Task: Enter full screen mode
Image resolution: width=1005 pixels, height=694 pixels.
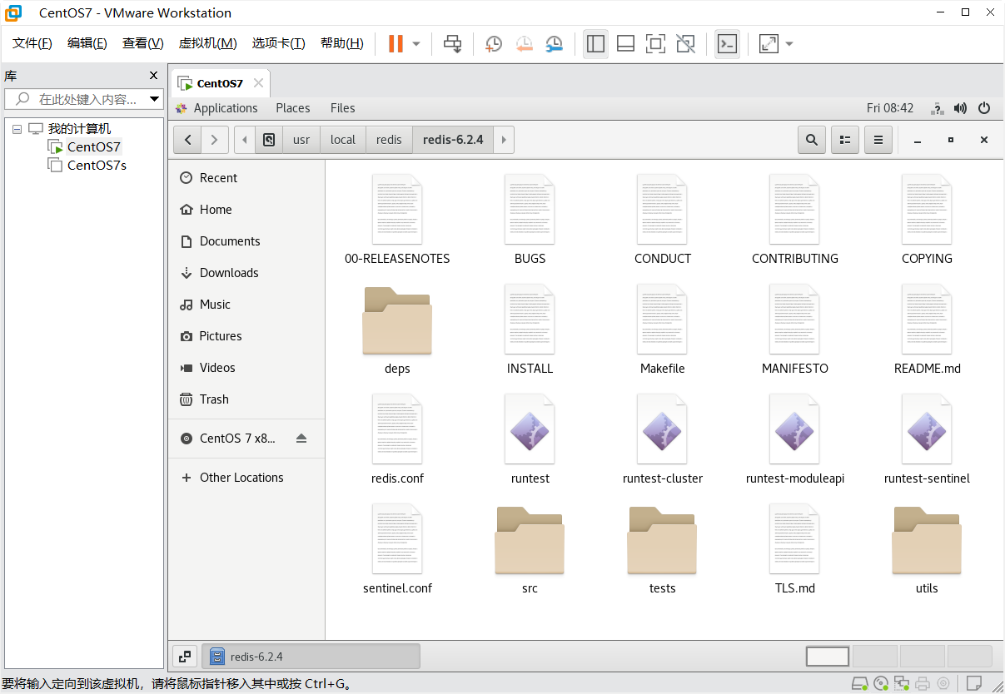Action: pyautogui.click(x=655, y=43)
